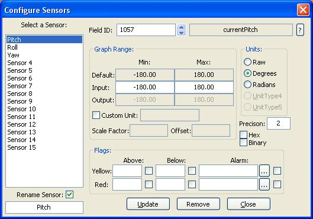Select Sensor 5 in the list
Image resolution: width=313 pixels, height=219 pixels.
click(x=44, y=70)
